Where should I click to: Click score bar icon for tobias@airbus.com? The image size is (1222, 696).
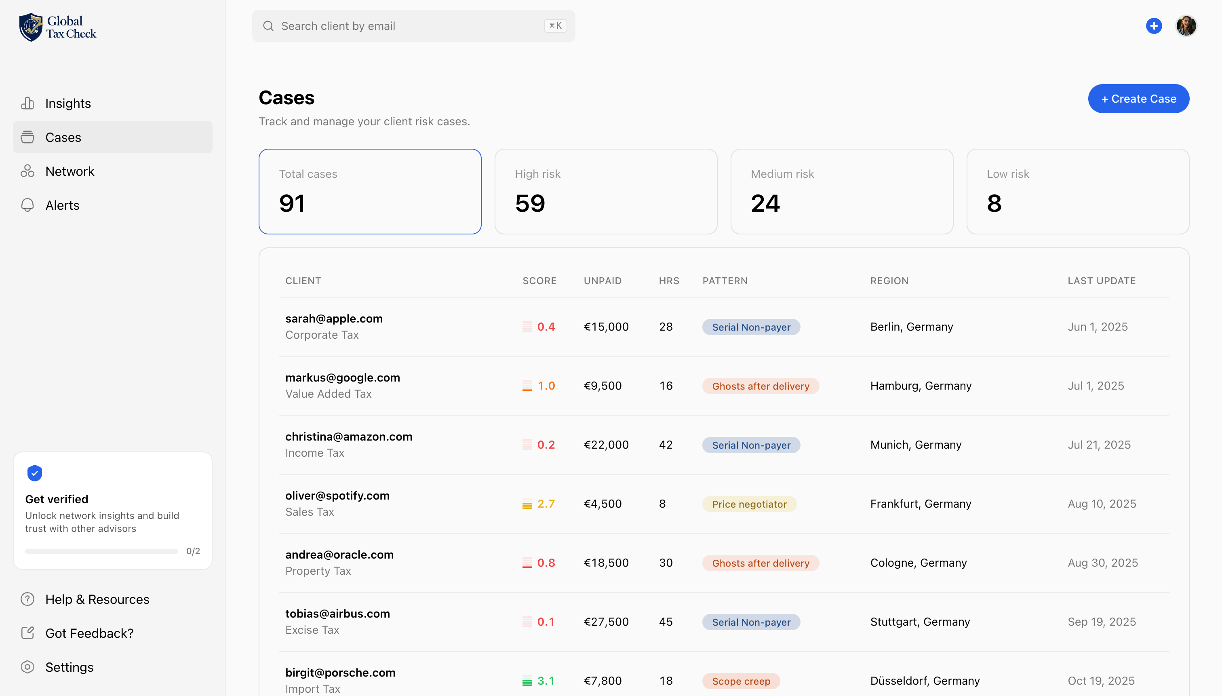(x=527, y=622)
